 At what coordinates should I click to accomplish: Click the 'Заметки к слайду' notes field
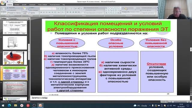click(x=110, y=98)
